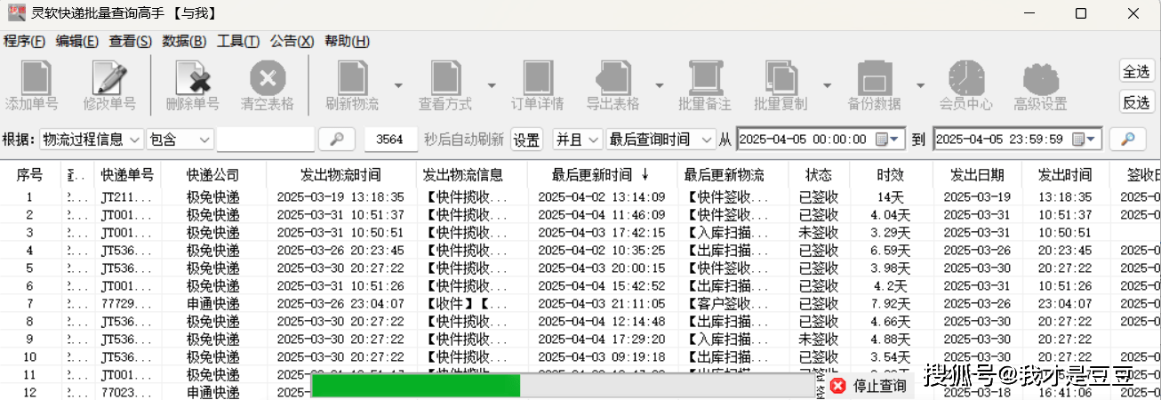Sort by 发出物流时间 column header
The image size is (1161, 400).
(340, 174)
